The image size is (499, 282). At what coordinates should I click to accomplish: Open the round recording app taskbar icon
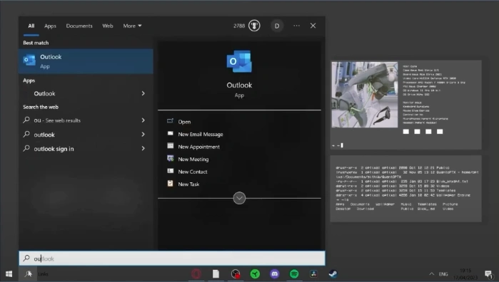[236, 273]
